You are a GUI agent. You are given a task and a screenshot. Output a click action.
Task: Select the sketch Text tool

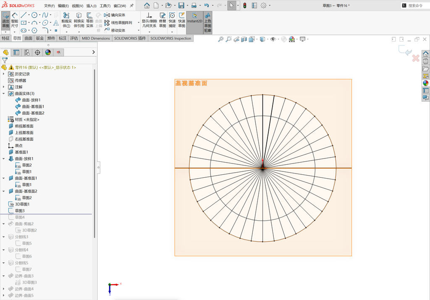[x=56, y=23]
